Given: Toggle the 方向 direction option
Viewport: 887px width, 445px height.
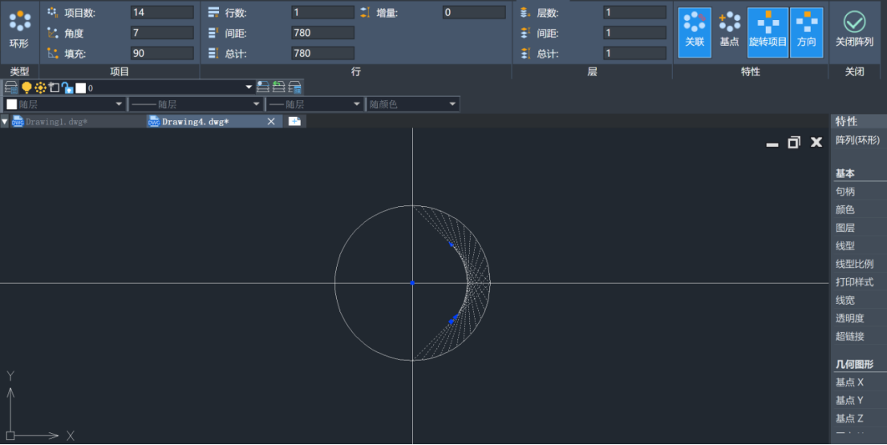Looking at the screenshot, I should tap(806, 31).
